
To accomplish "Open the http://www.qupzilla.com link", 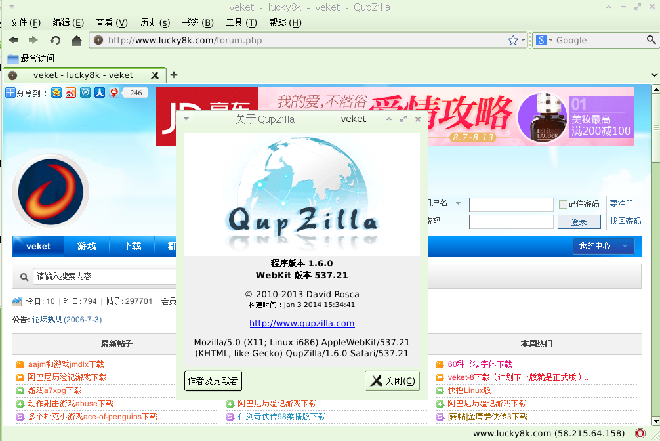I will [302, 323].
